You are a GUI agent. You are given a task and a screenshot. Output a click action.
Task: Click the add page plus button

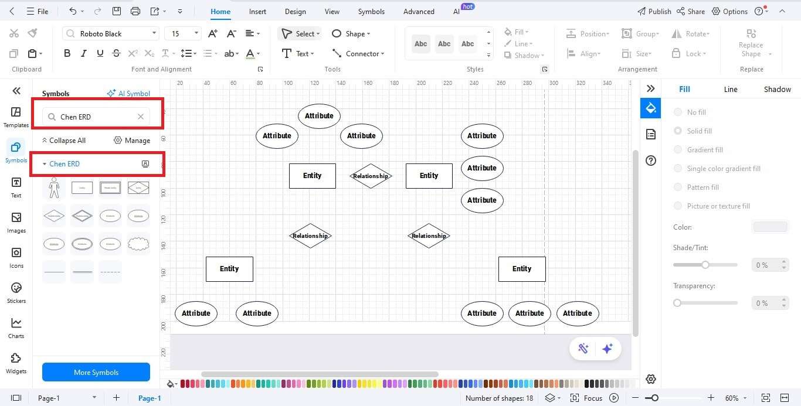pyautogui.click(x=116, y=398)
